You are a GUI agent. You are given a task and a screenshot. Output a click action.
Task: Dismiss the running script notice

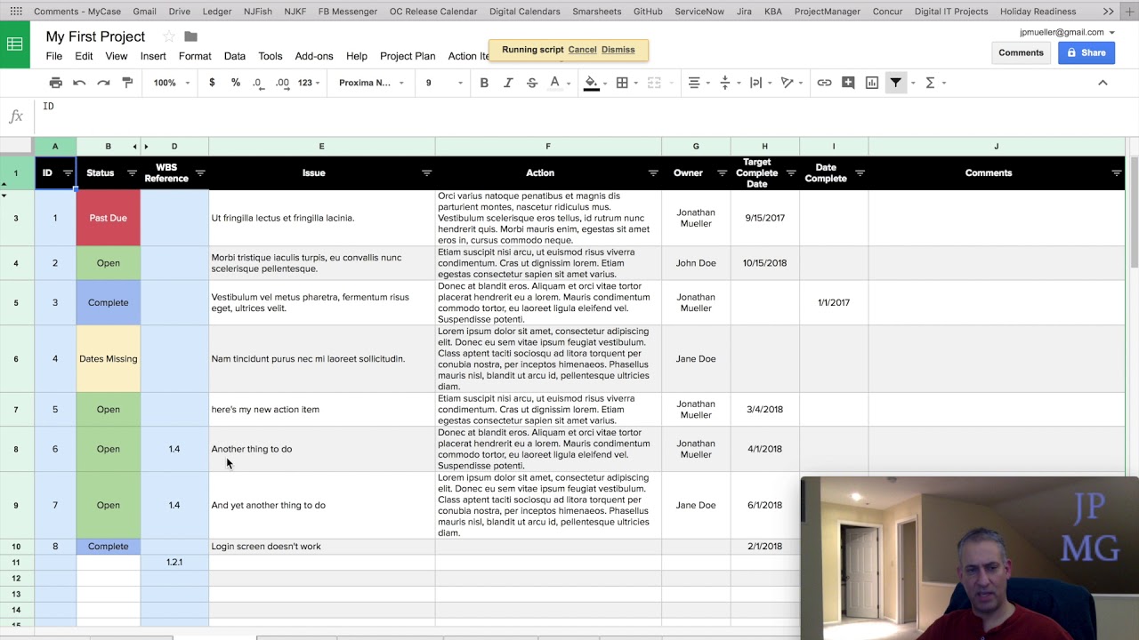pos(618,50)
